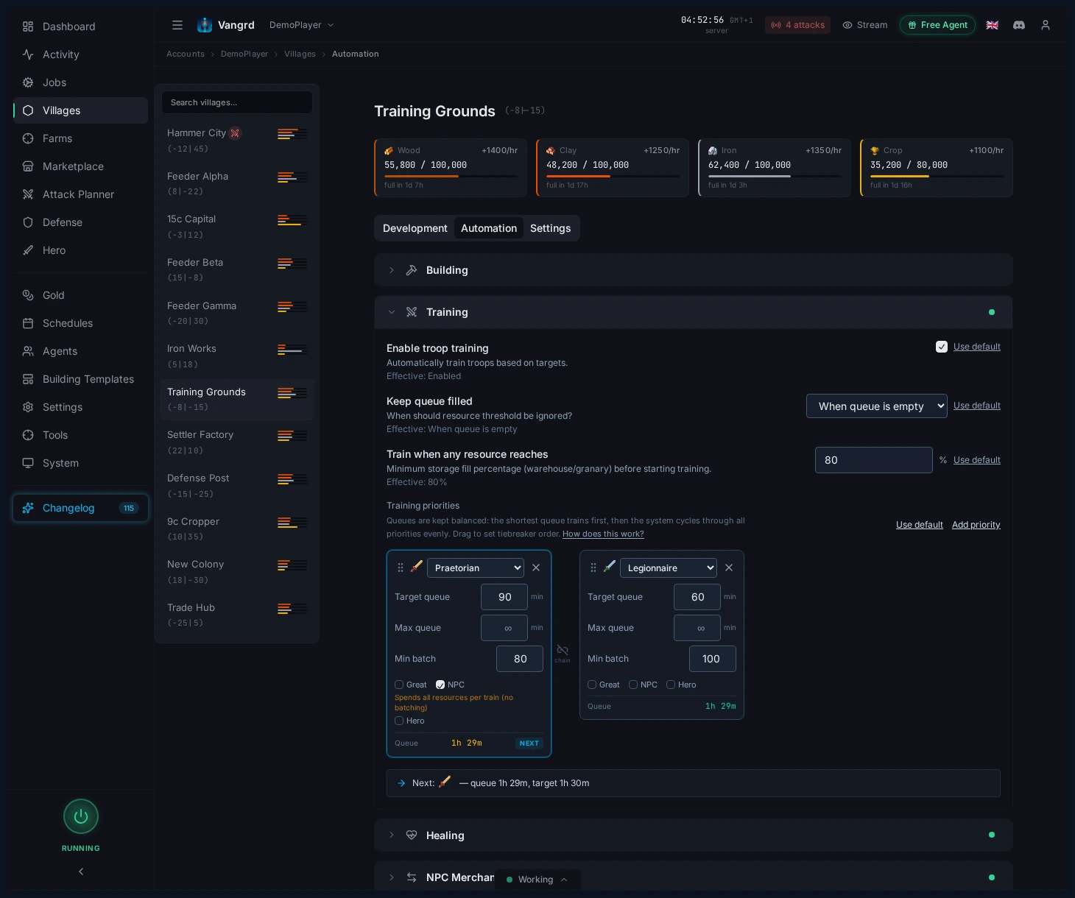Expand the Building section
This screenshot has height=898, width=1075.
tap(392, 270)
